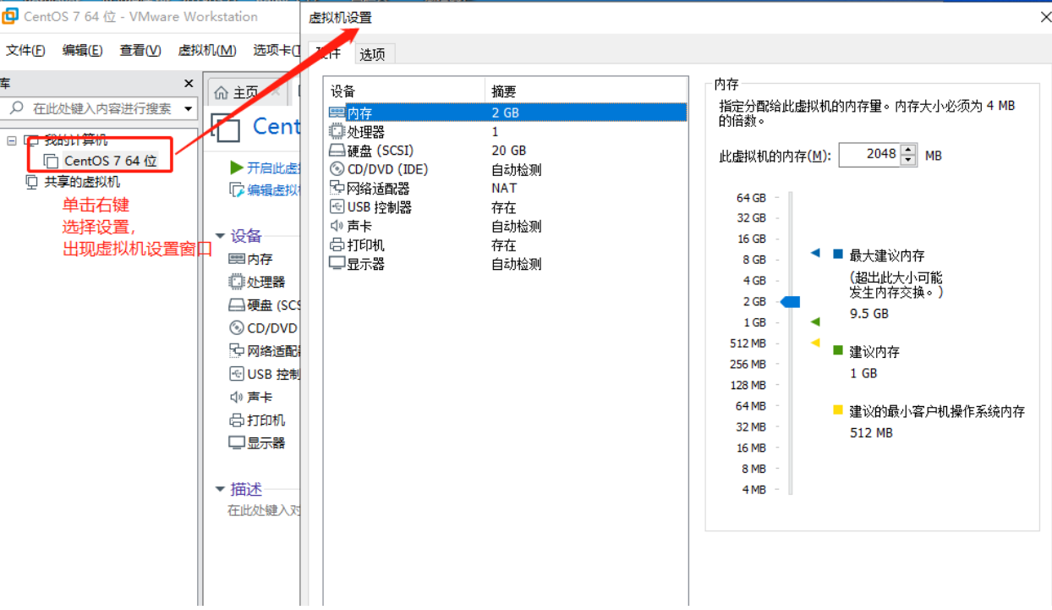Collapse the 设备 section in main window
Image resolution: width=1052 pixels, height=610 pixels.
[221, 237]
